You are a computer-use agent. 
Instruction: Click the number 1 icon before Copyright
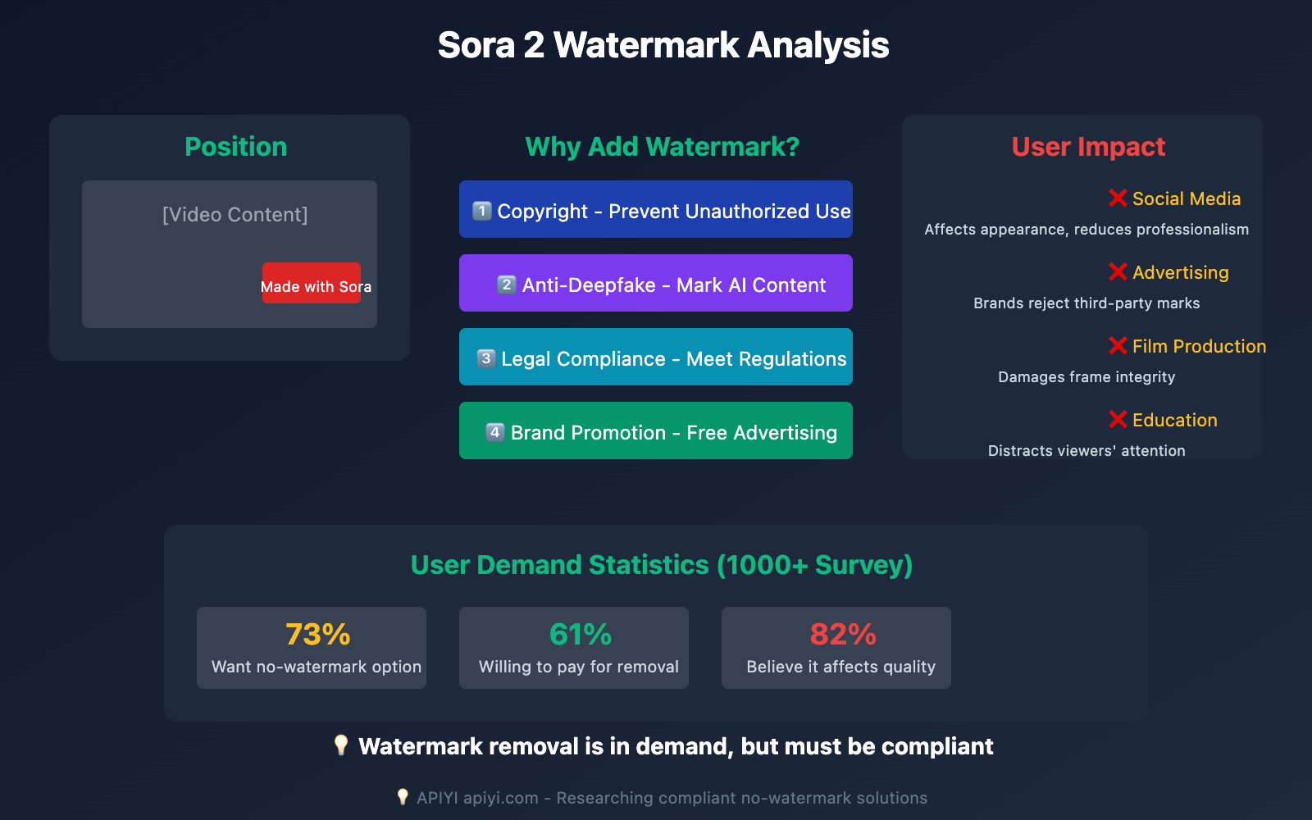(x=482, y=211)
